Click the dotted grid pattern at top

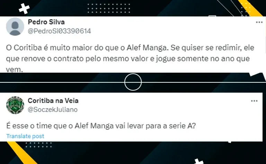(x=109, y=8)
